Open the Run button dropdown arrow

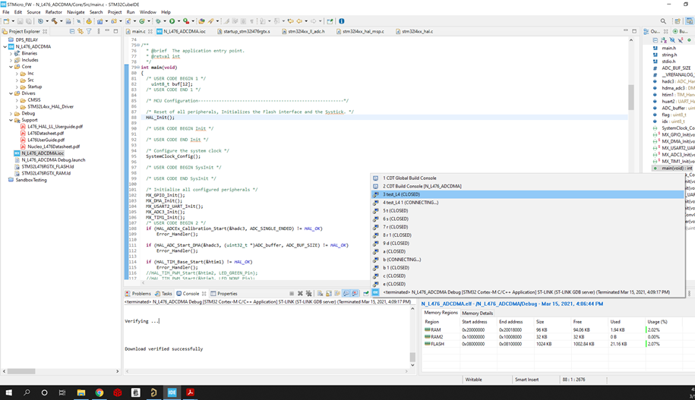click(x=178, y=20)
